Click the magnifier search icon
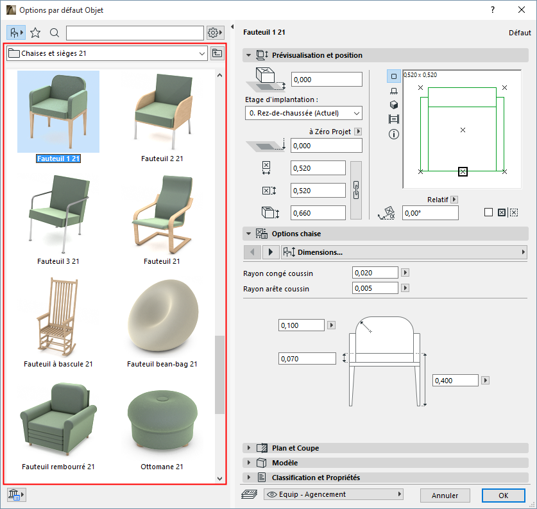 click(55, 33)
